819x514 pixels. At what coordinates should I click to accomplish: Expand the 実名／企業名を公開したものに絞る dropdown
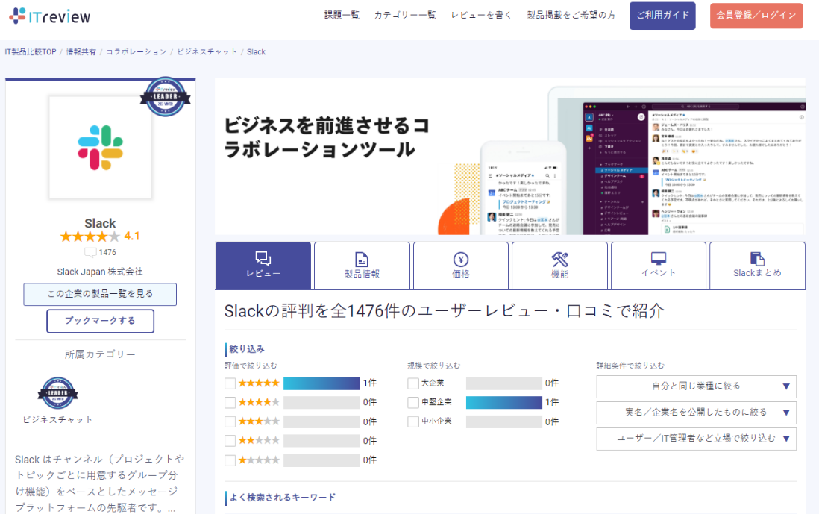pyautogui.click(x=696, y=413)
